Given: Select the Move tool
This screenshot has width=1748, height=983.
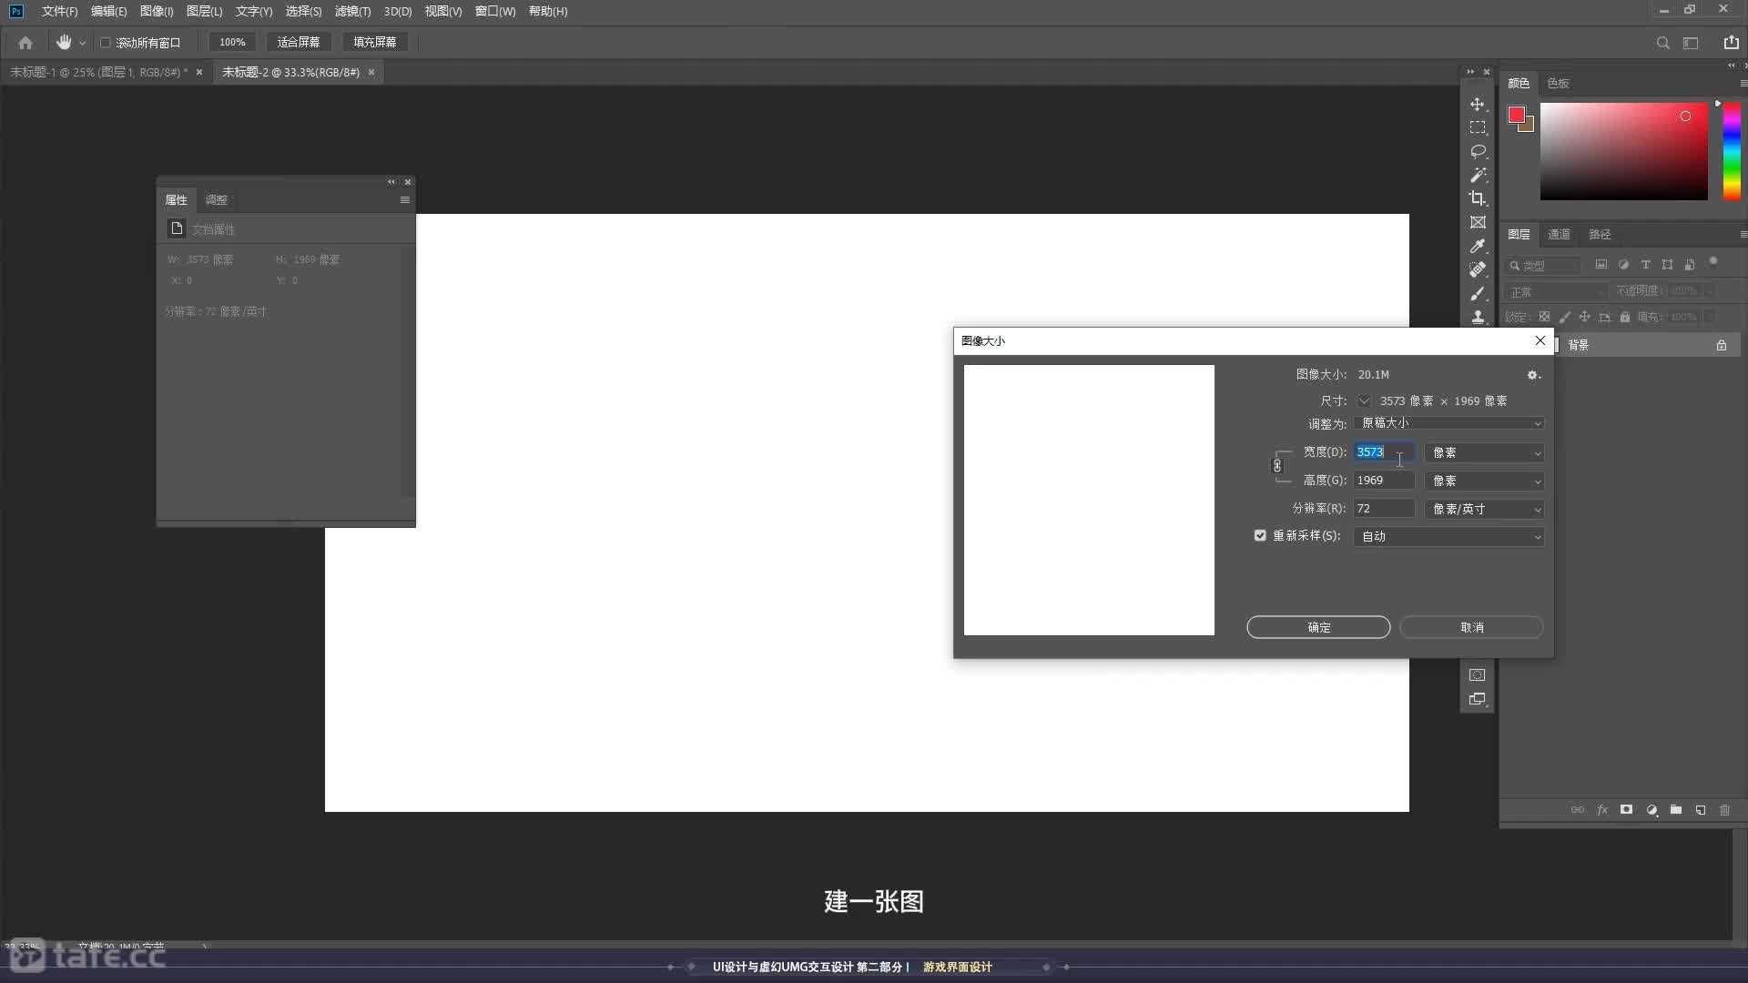Looking at the screenshot, I should [x=1477, y=105].
